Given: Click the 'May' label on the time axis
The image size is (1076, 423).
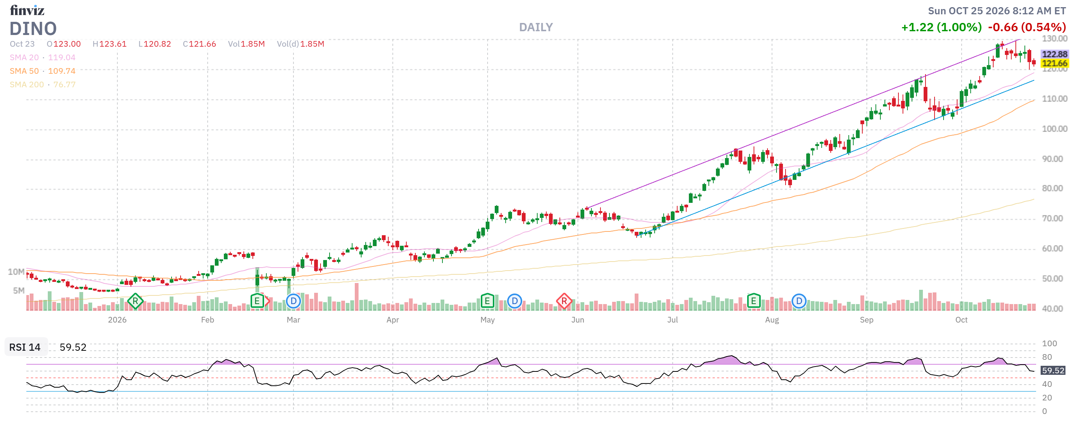Looking at the screenshot, I should (488, 320).
